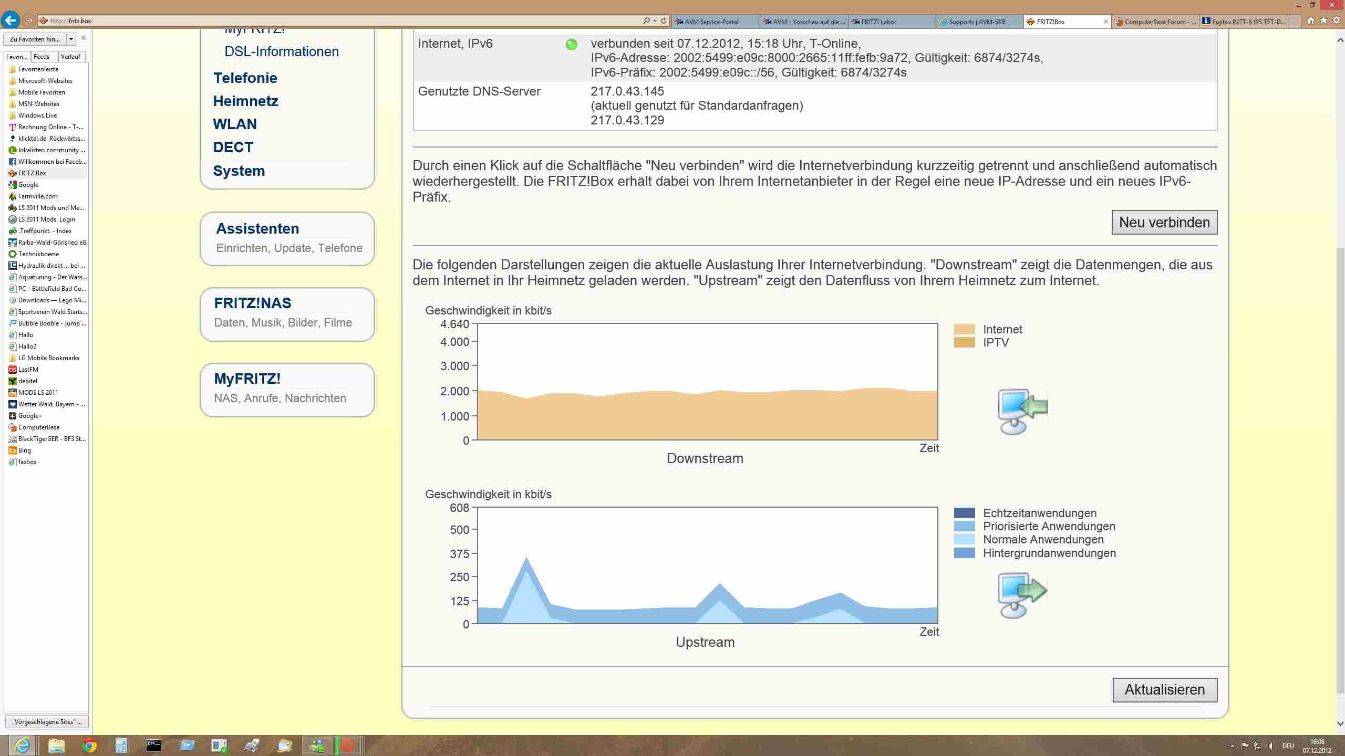This screenshot has width=1345, height=756.
Task: Open Chrome from the taskbar
Action: pyautogui.click(x=89, y=745)
